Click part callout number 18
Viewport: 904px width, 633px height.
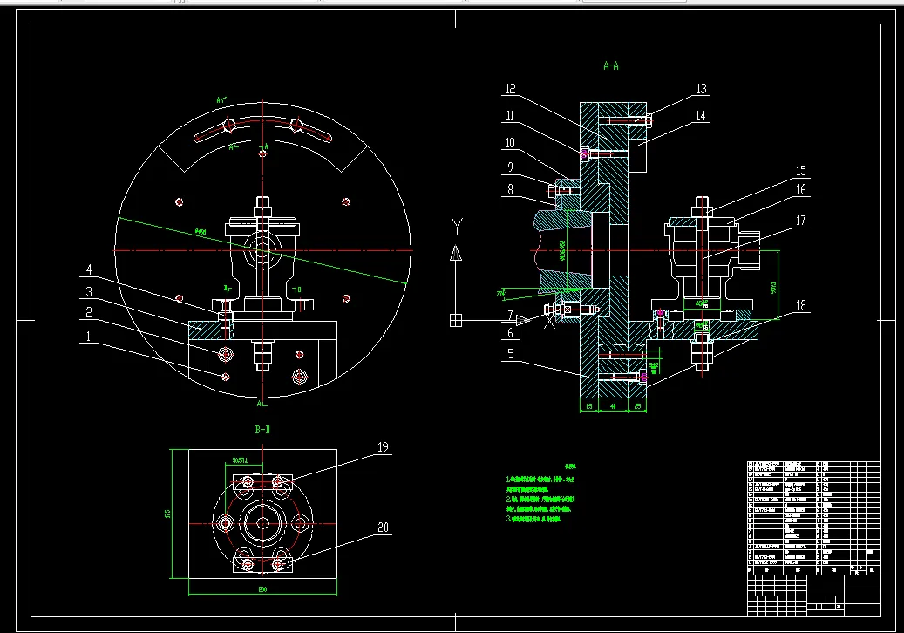coord(801,305)
